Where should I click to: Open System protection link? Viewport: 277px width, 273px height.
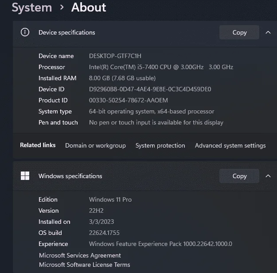tap(160, 146)
